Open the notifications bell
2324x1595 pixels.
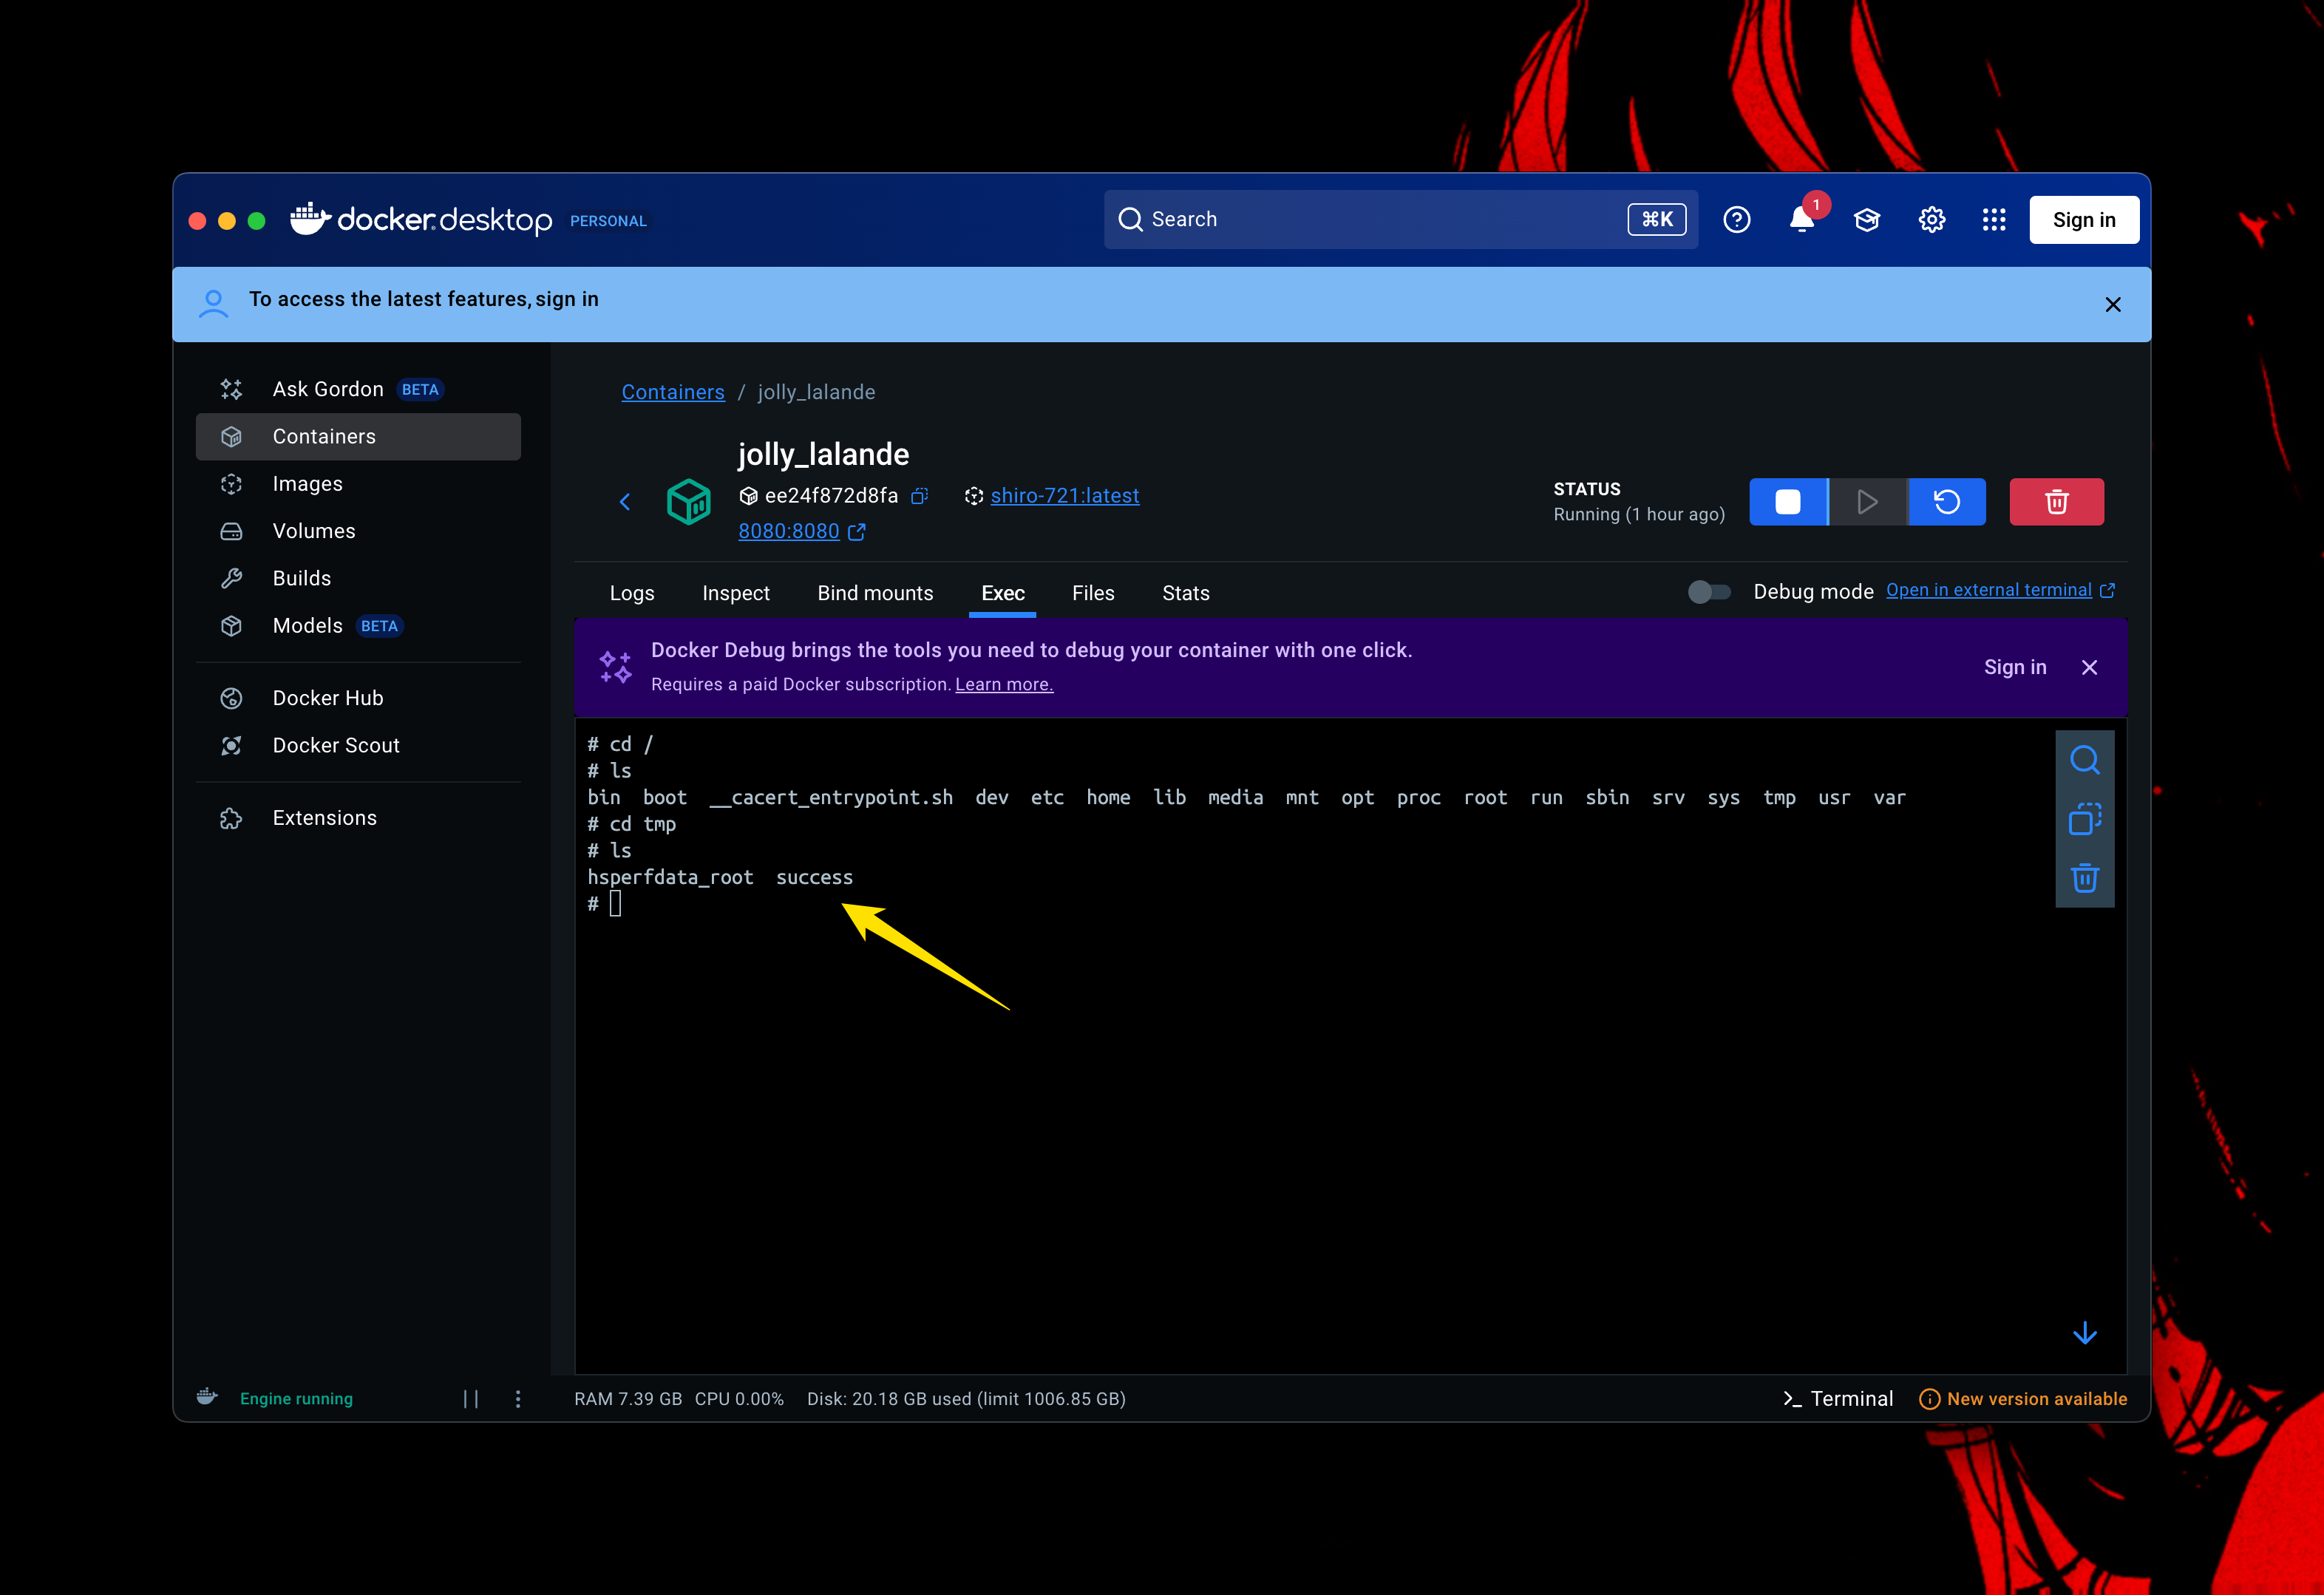pyautogui.click(x=1801, y=220)
